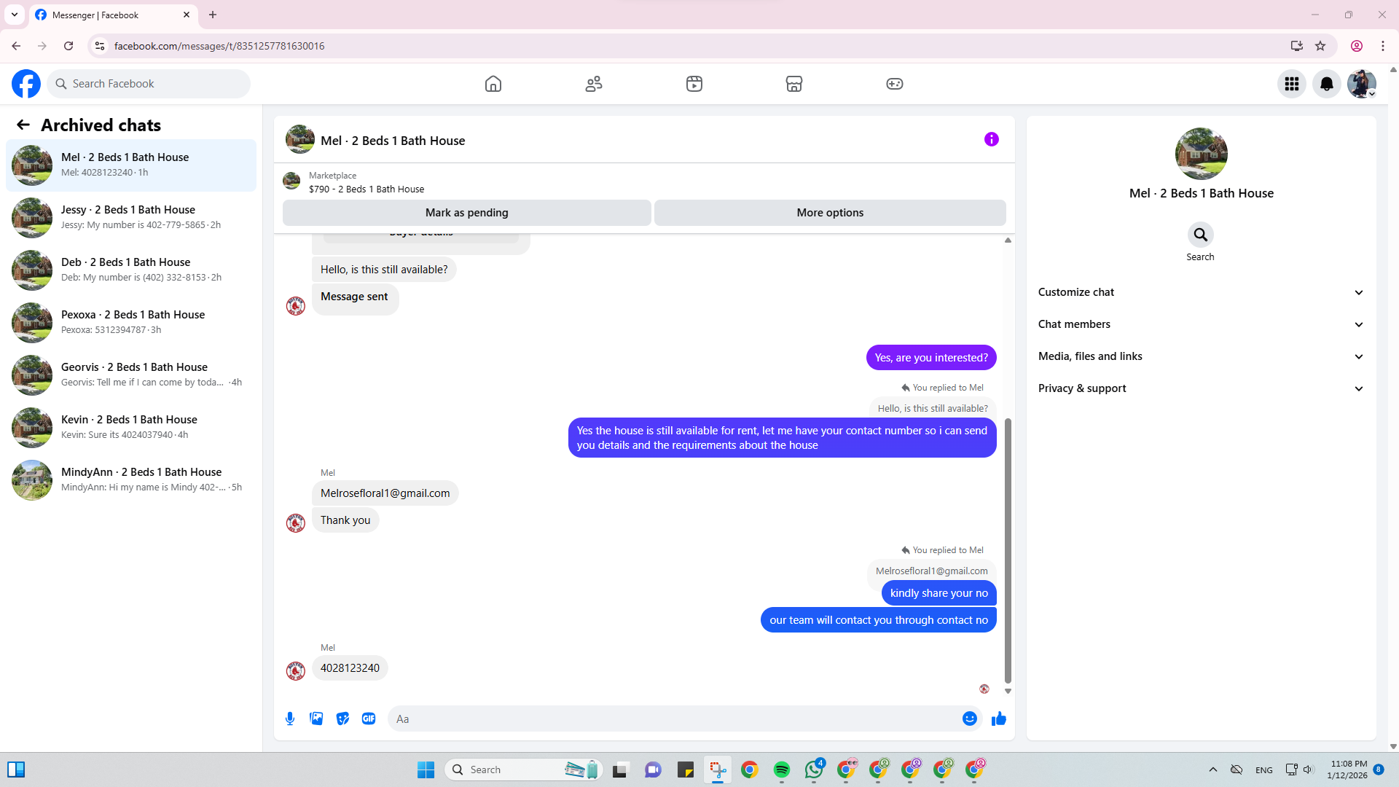Click the voice clip microphone icon

(x=290, y=719)
